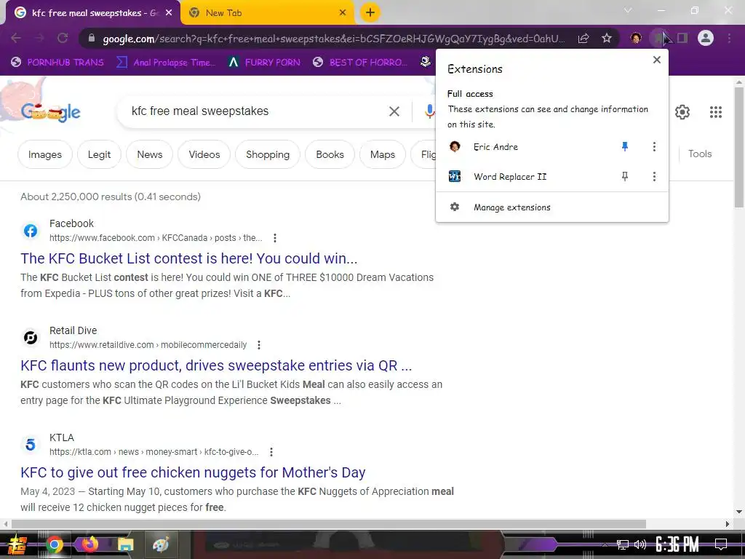Click the horizontal scrollbar at bottom
The width and height of the screenshot is (745, 559).
pos(328,524)
